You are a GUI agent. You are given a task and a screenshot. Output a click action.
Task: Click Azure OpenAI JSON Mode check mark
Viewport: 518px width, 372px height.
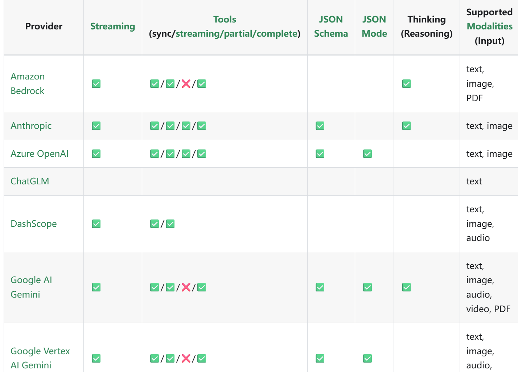[x=367, y=154]
